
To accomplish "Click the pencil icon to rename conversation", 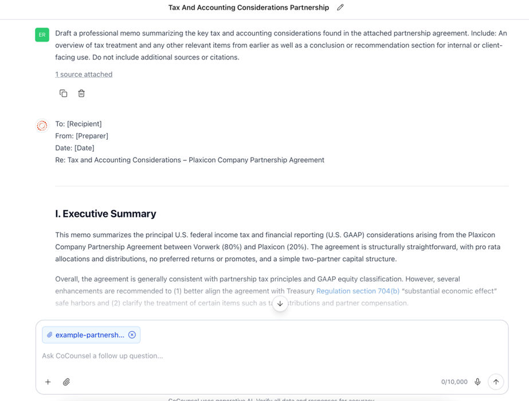I will click(340, 7).
